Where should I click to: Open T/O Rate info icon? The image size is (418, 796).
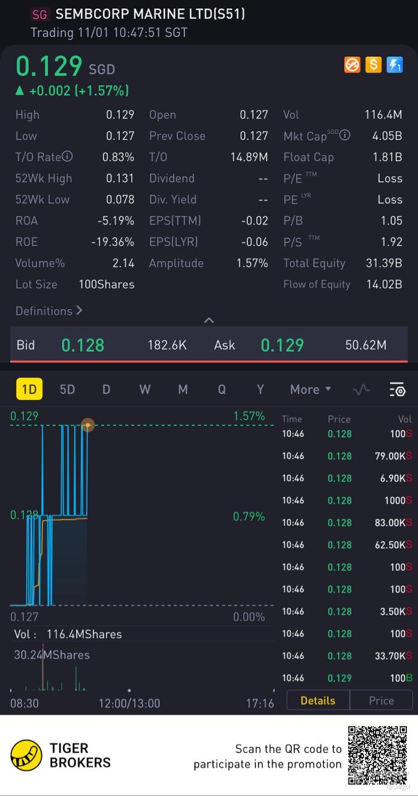[x=67, y=157]
